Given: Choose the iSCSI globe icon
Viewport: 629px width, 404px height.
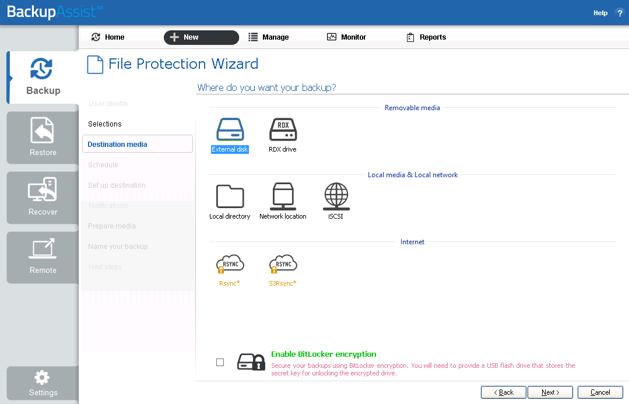Looking at the screenshot, I should tap(336, 196).
